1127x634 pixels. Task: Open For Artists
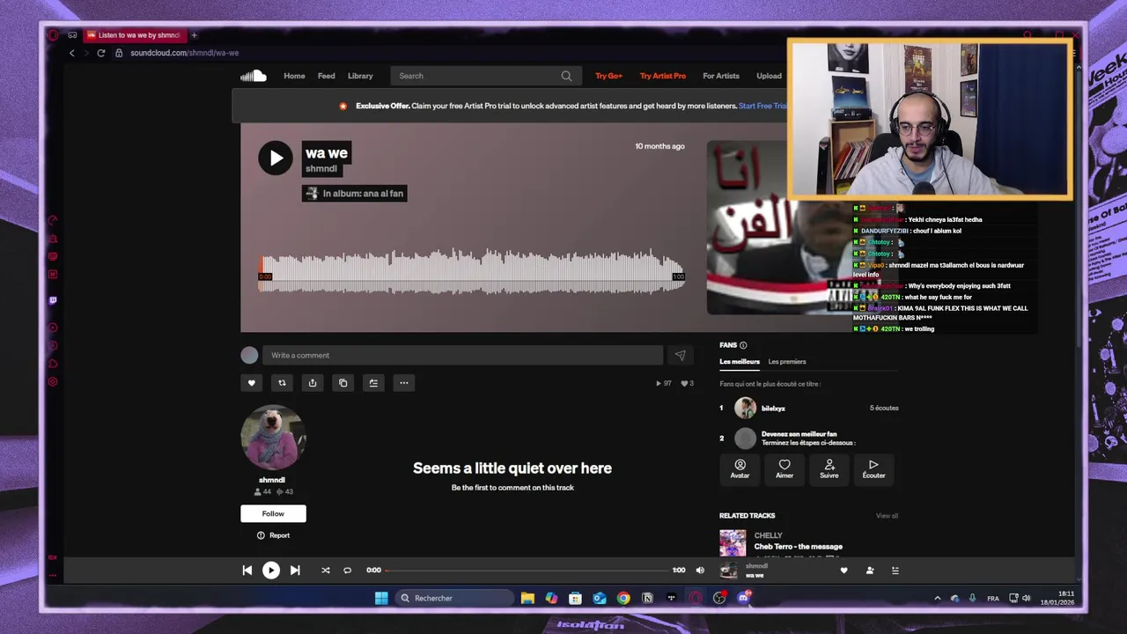point(721,76)
